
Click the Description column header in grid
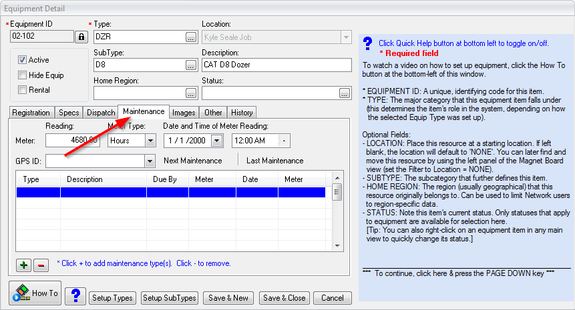[104, 179]
